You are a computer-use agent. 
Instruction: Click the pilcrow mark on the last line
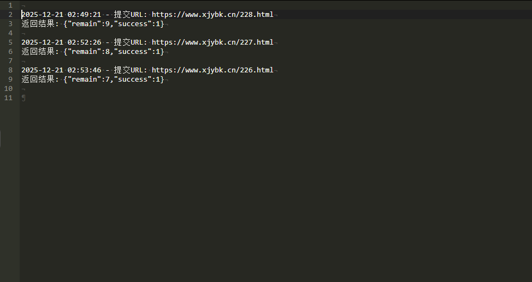point(23,98)
